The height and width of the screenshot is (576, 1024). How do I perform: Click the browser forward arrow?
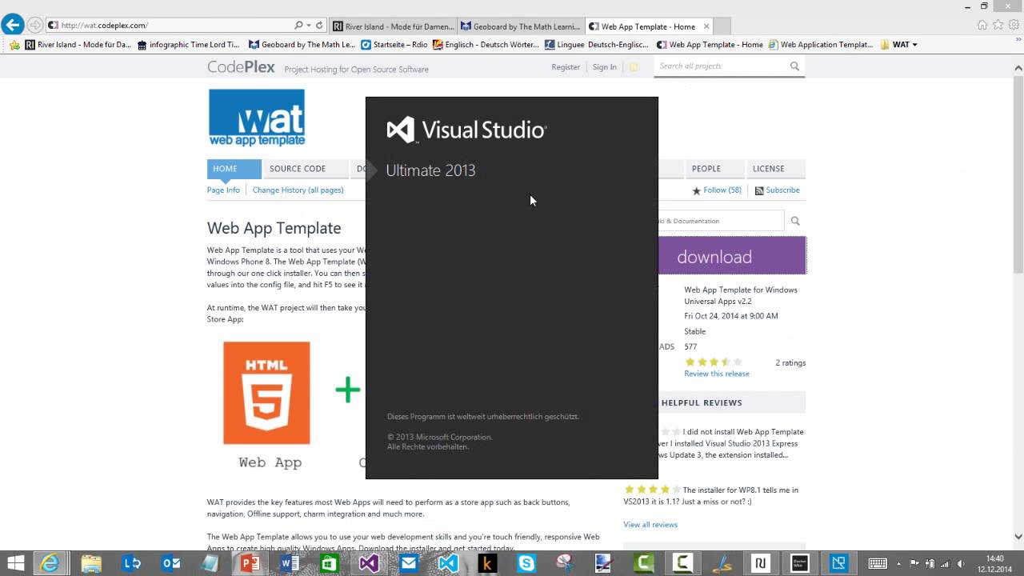point(35,26)
